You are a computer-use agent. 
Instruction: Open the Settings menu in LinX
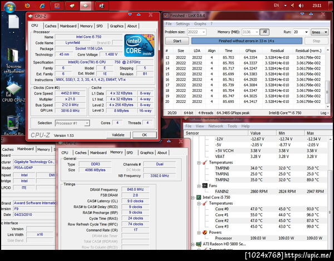coord(183,24)
